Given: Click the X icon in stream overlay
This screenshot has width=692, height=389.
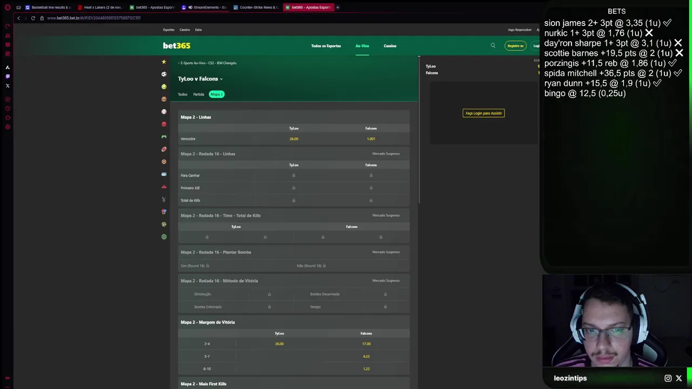Looking at the screenshot, I should pyautogui.click(x=679, y=378).
